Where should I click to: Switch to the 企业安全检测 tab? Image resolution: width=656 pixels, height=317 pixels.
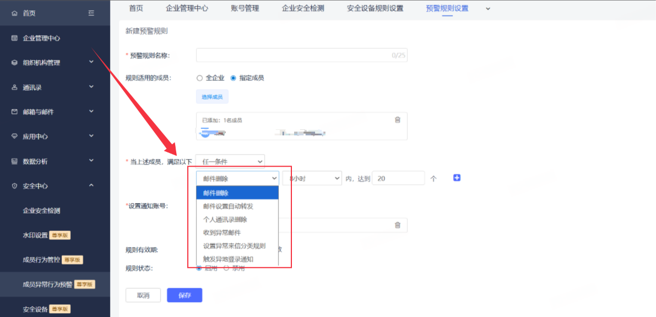(303, 8)
